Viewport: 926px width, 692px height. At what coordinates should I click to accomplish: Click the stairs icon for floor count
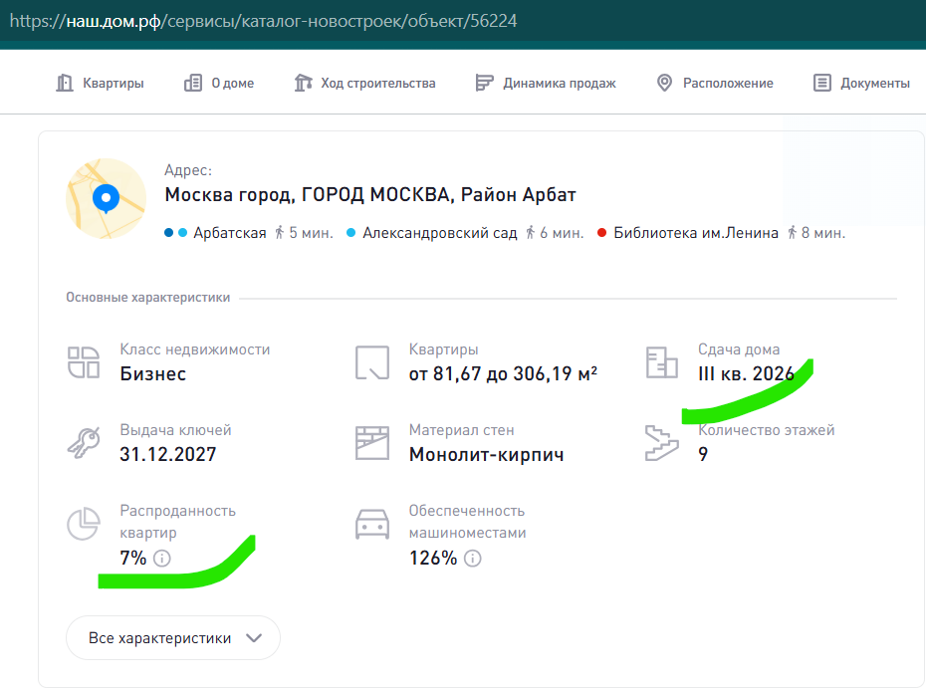tap(661, 443)
